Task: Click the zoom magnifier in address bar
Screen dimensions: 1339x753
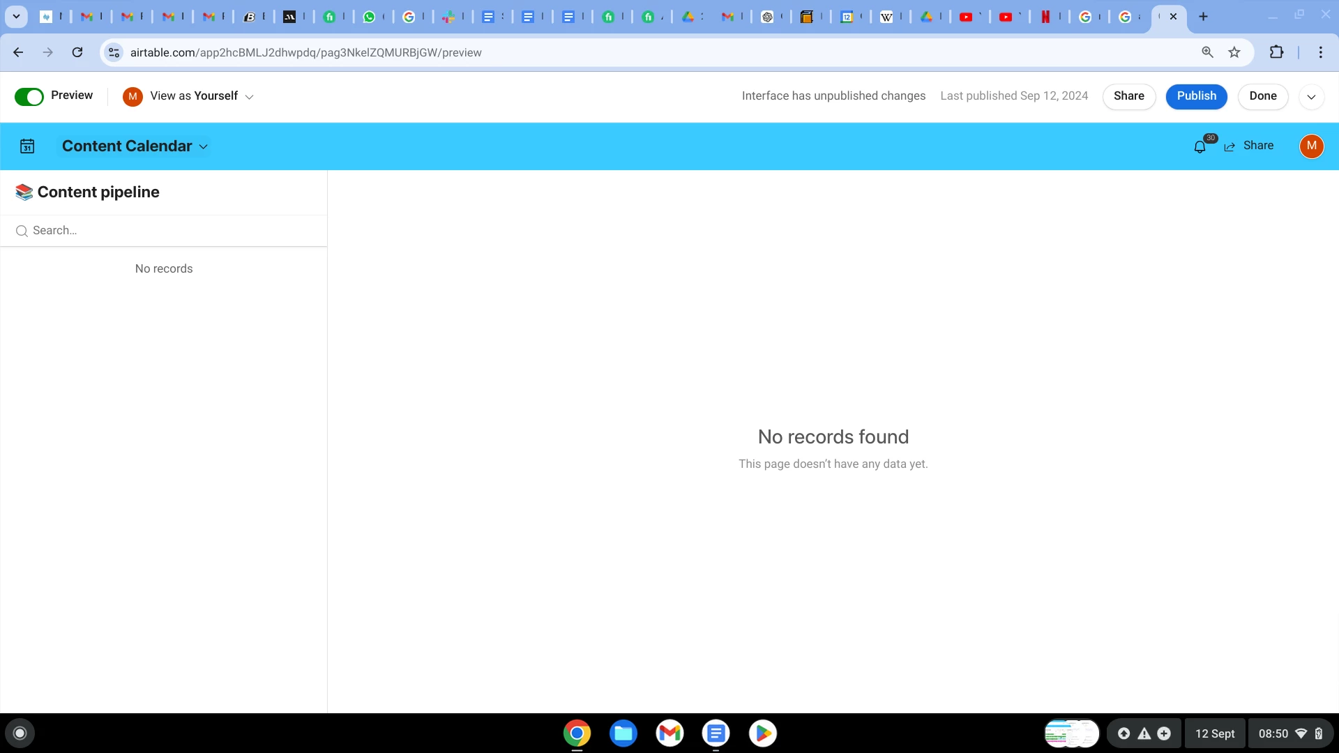Action: 1208,52
